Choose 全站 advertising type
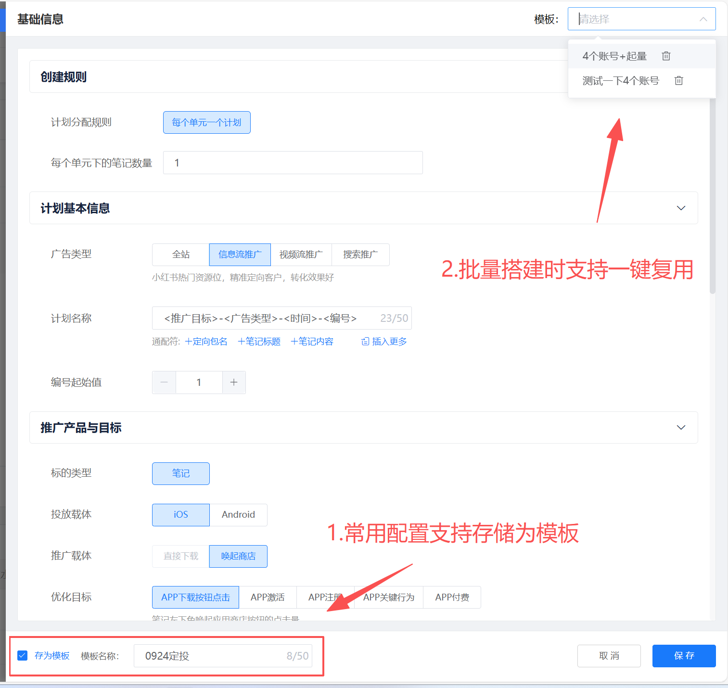The width and height of the screenshot is (728, 688). [x=181, y=255]
